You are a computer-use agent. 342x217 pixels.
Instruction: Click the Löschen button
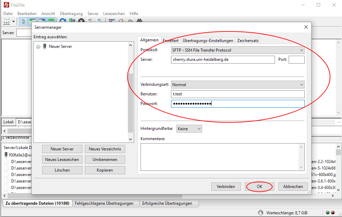62,170
